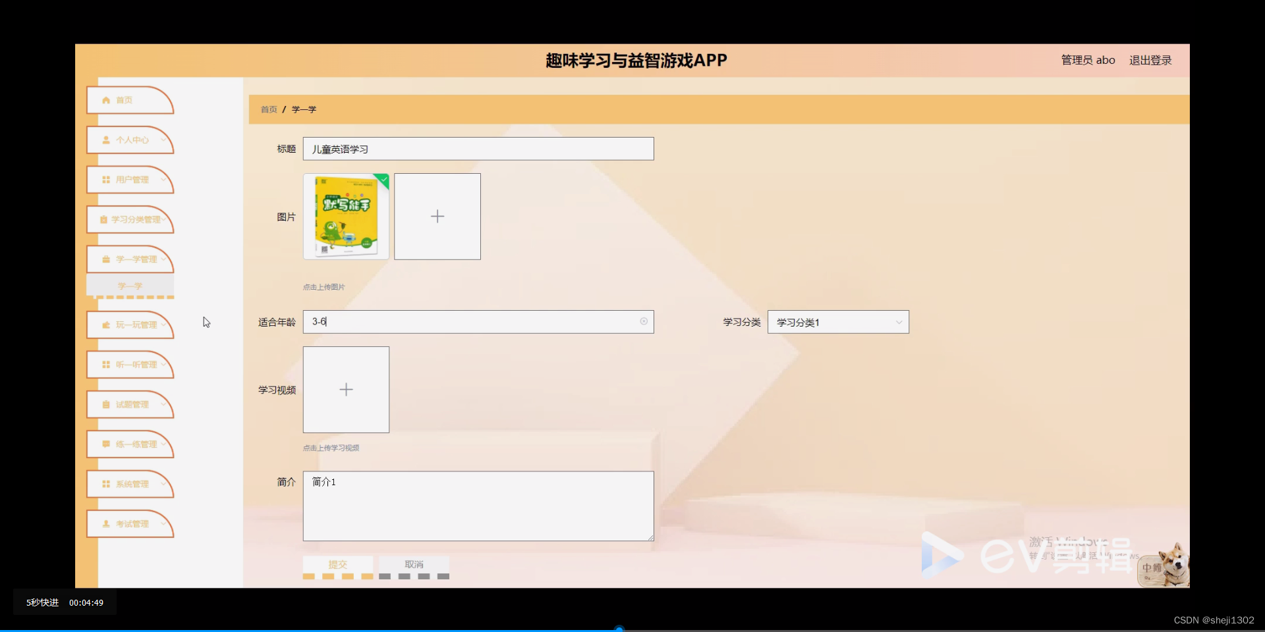Click inside the 标题 title input field
This screenshot has width=1265, height=632.
tap(478, 149)
